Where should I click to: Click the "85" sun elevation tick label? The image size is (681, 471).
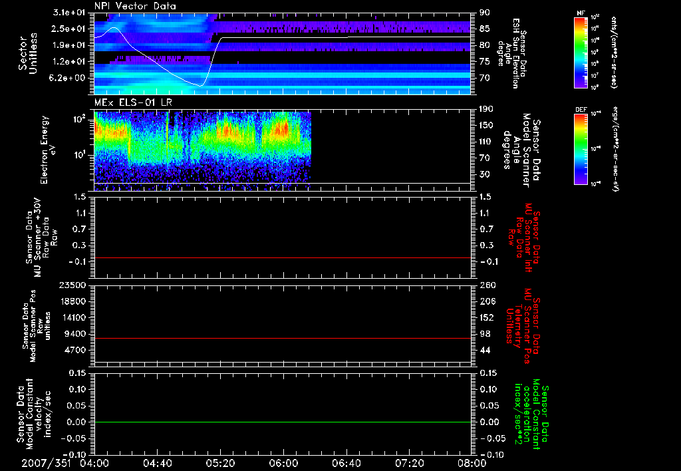(x=485, y=29)
